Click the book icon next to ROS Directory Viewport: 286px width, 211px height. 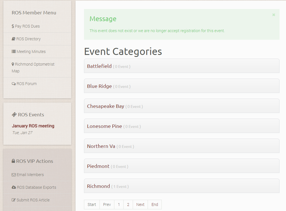pos(14,39)
